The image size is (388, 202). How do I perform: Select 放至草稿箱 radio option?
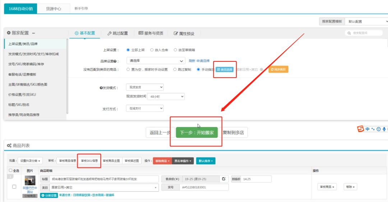pyautogui.click(x=175, y=50)
